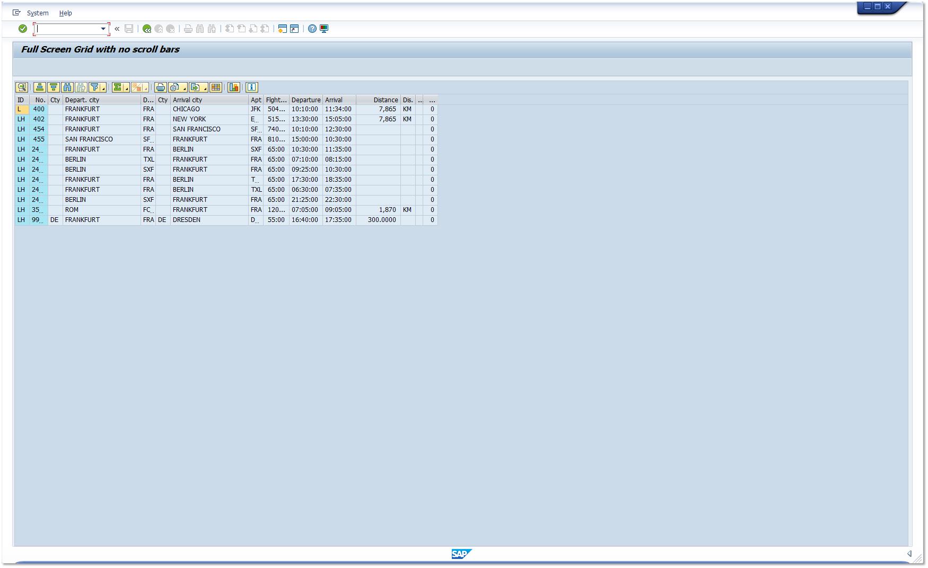Select the DRESDEN arrival city cell
This screenshot has height=568, width=928.
209,220
